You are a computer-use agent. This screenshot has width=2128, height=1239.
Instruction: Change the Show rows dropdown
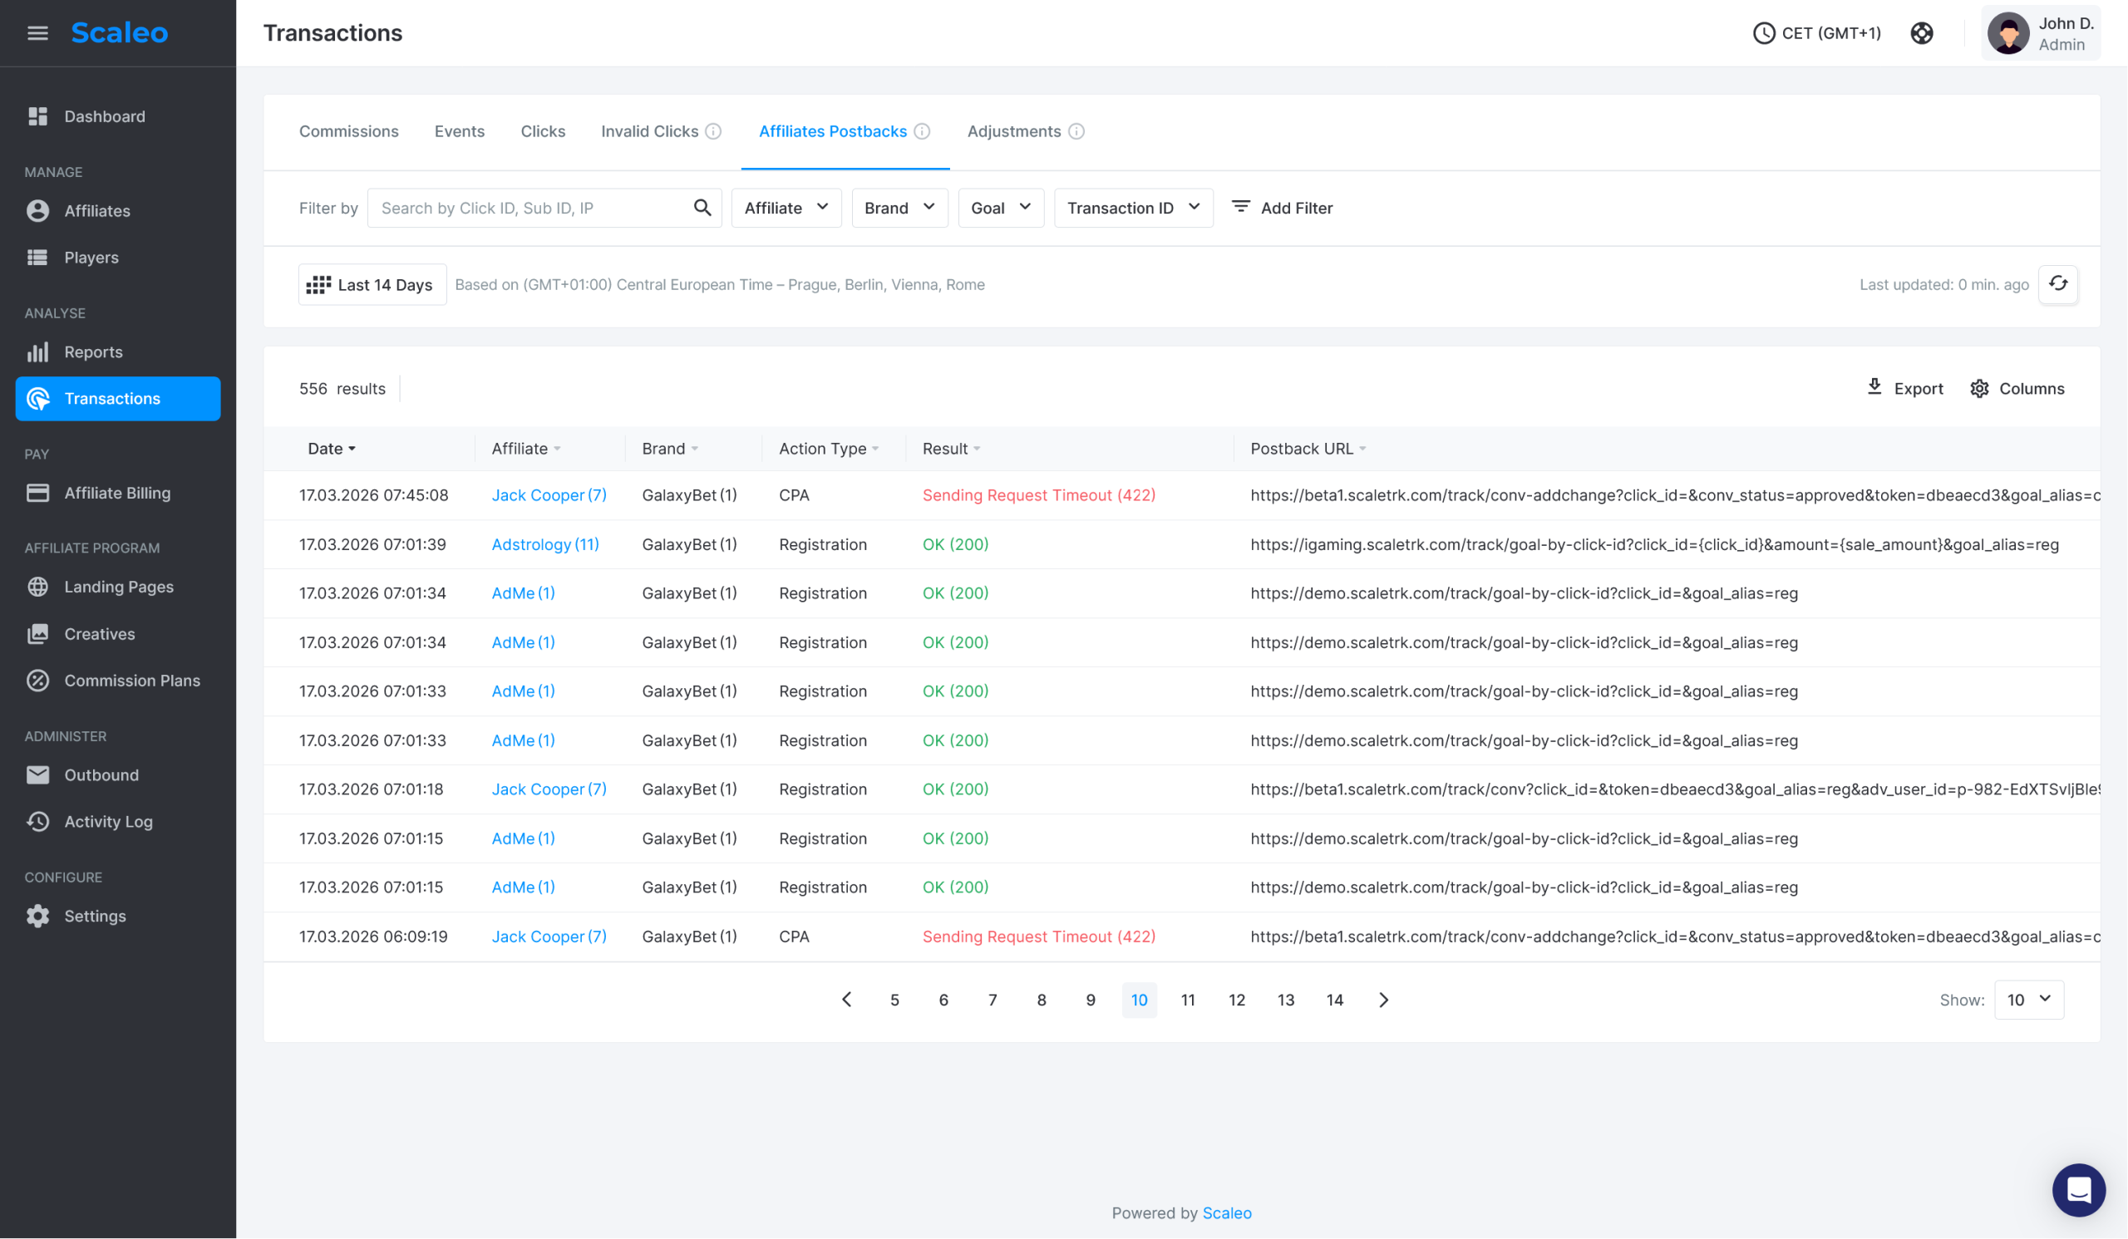point(2028,1000)
